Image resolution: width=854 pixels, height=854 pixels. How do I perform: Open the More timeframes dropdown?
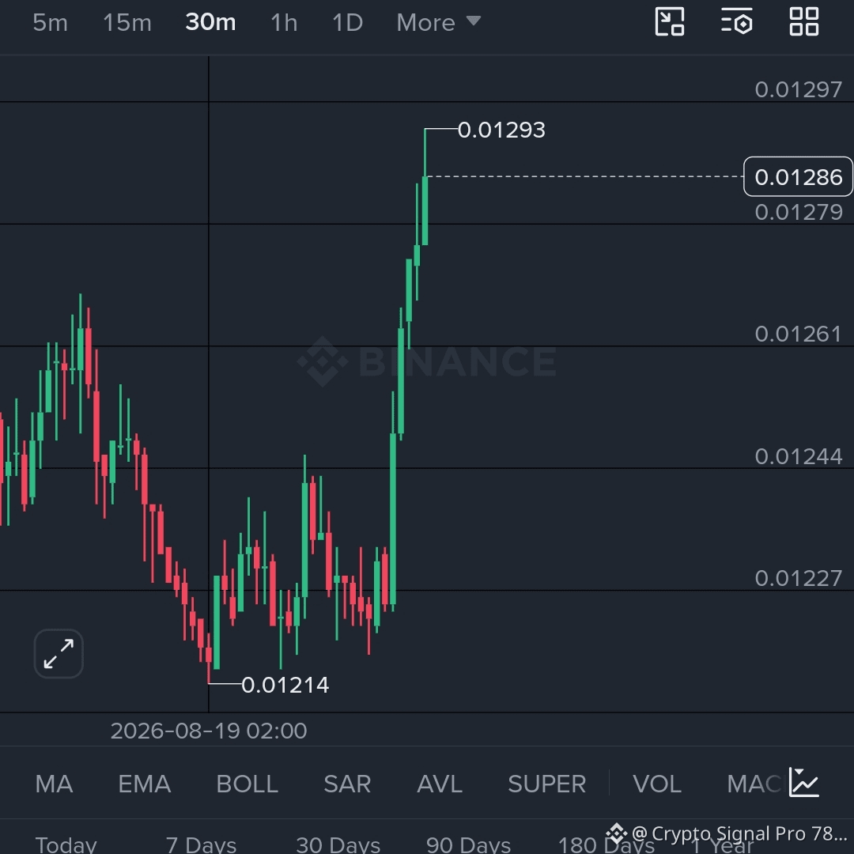tap(438, 23)
